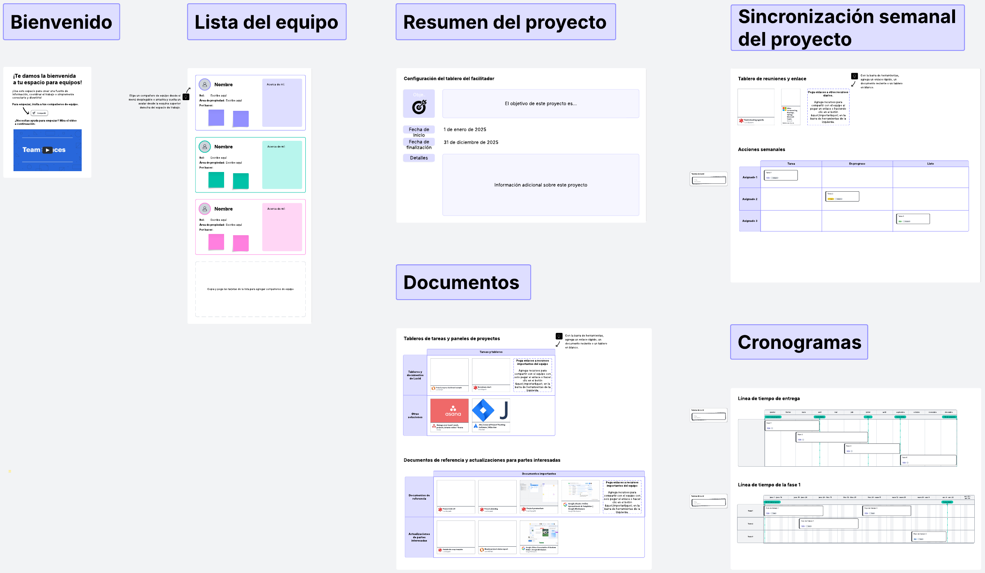
Task: Click lightbulb tip icon in Documentos section
Action: pos(559,336)
